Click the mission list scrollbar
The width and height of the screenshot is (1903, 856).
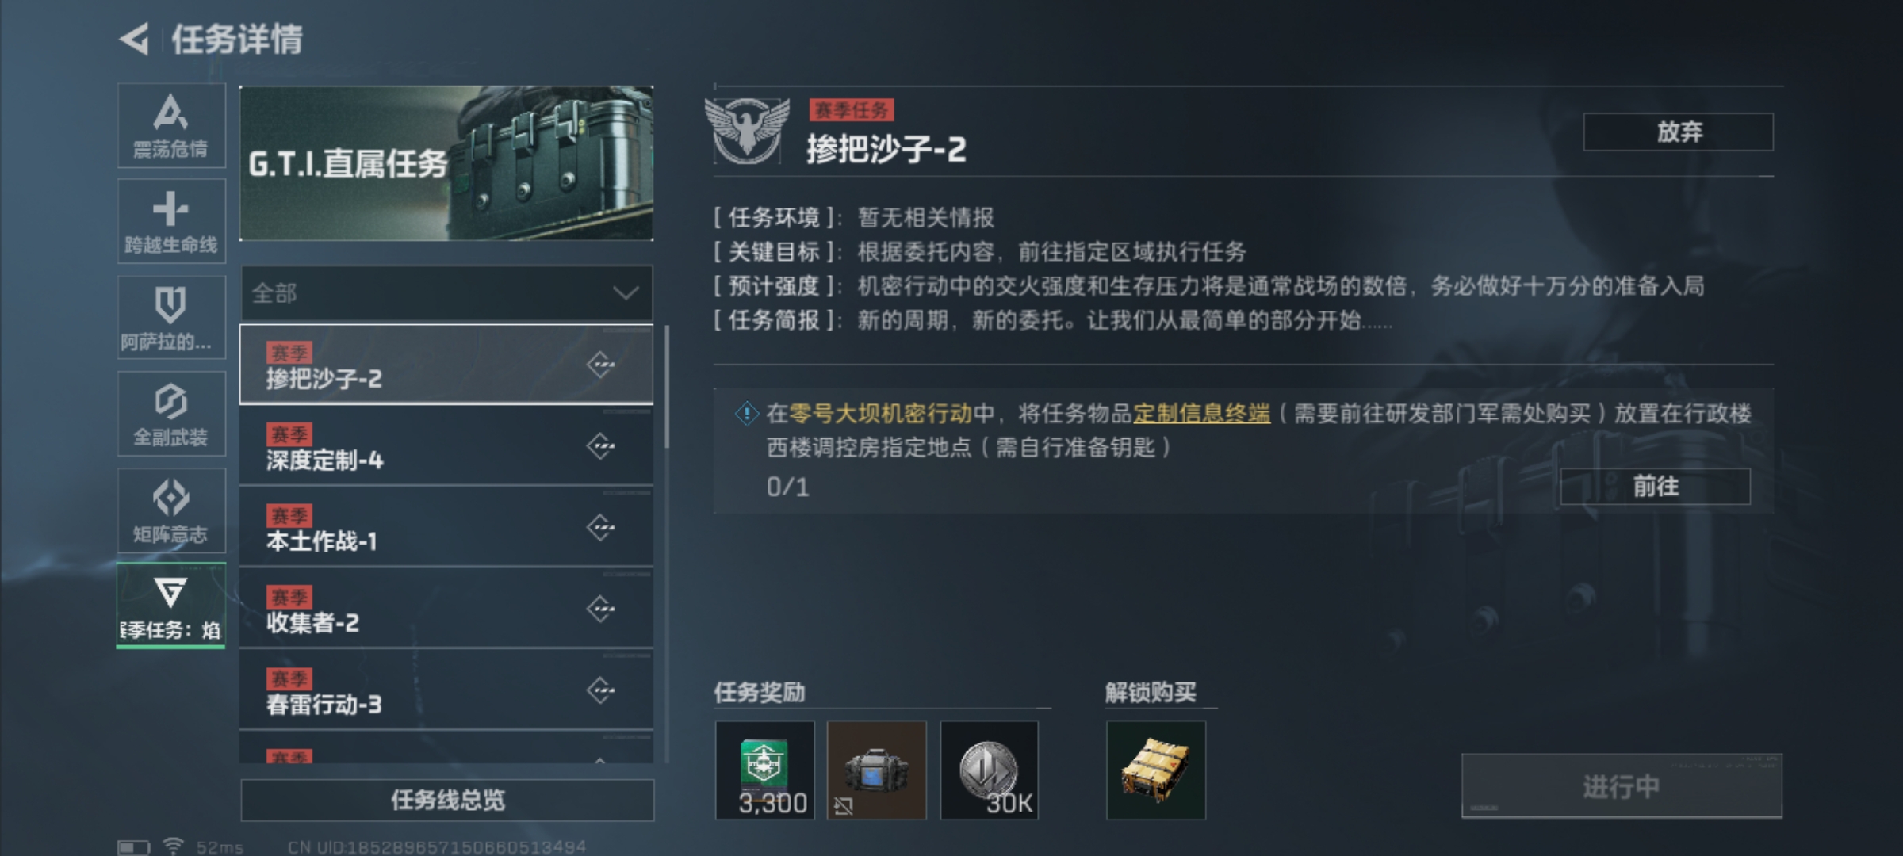pos(667,387)
